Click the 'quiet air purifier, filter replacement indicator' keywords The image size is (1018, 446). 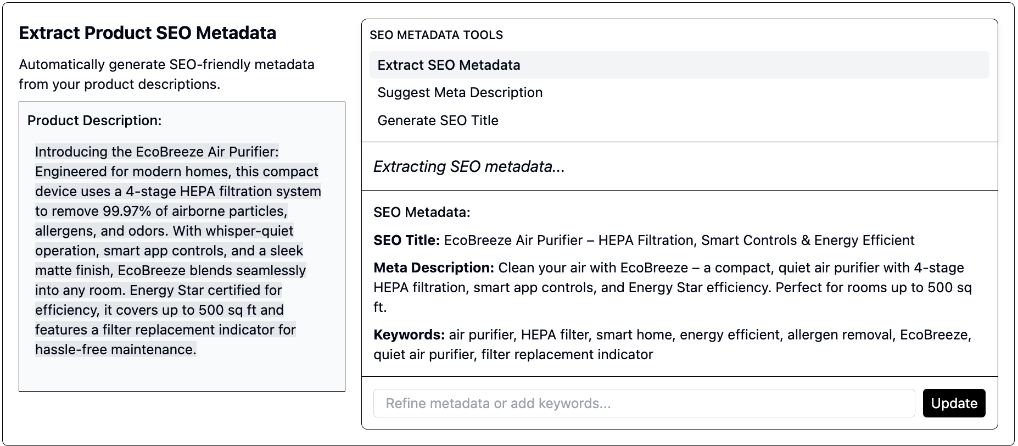[x=513, y=354]
